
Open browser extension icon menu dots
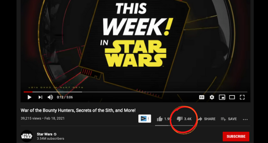(x=149, y=118)
